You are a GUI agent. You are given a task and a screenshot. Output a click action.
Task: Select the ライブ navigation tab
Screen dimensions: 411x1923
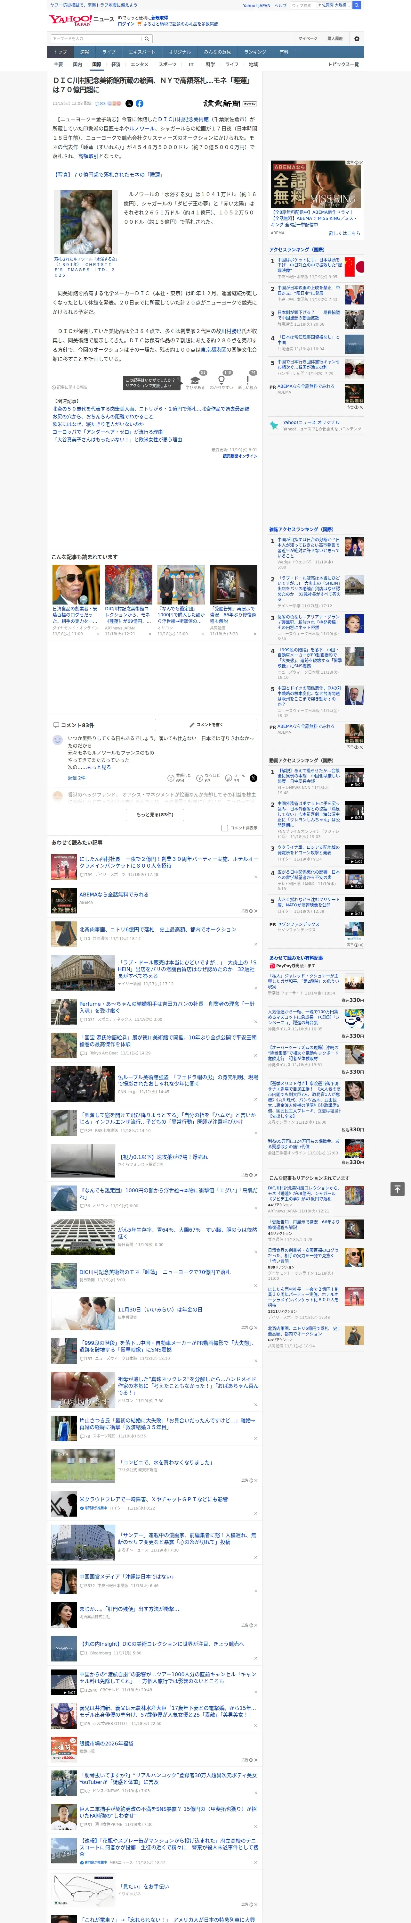(x=109, y=52)
